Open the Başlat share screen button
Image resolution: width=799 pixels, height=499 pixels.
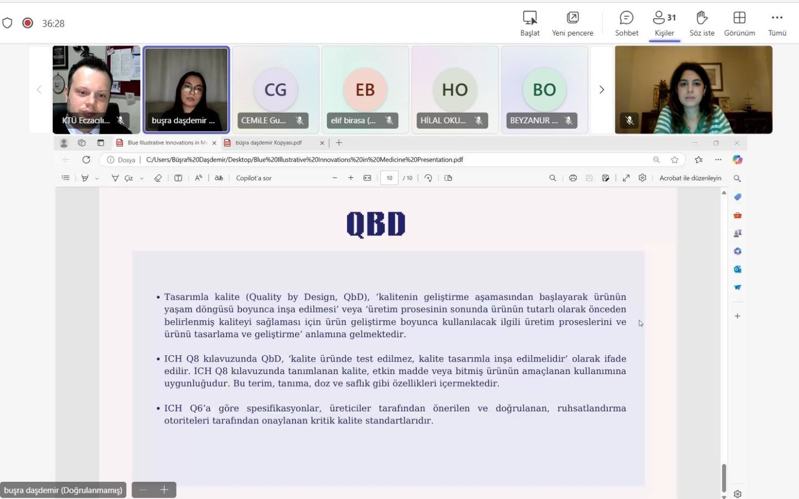(530, 24)
